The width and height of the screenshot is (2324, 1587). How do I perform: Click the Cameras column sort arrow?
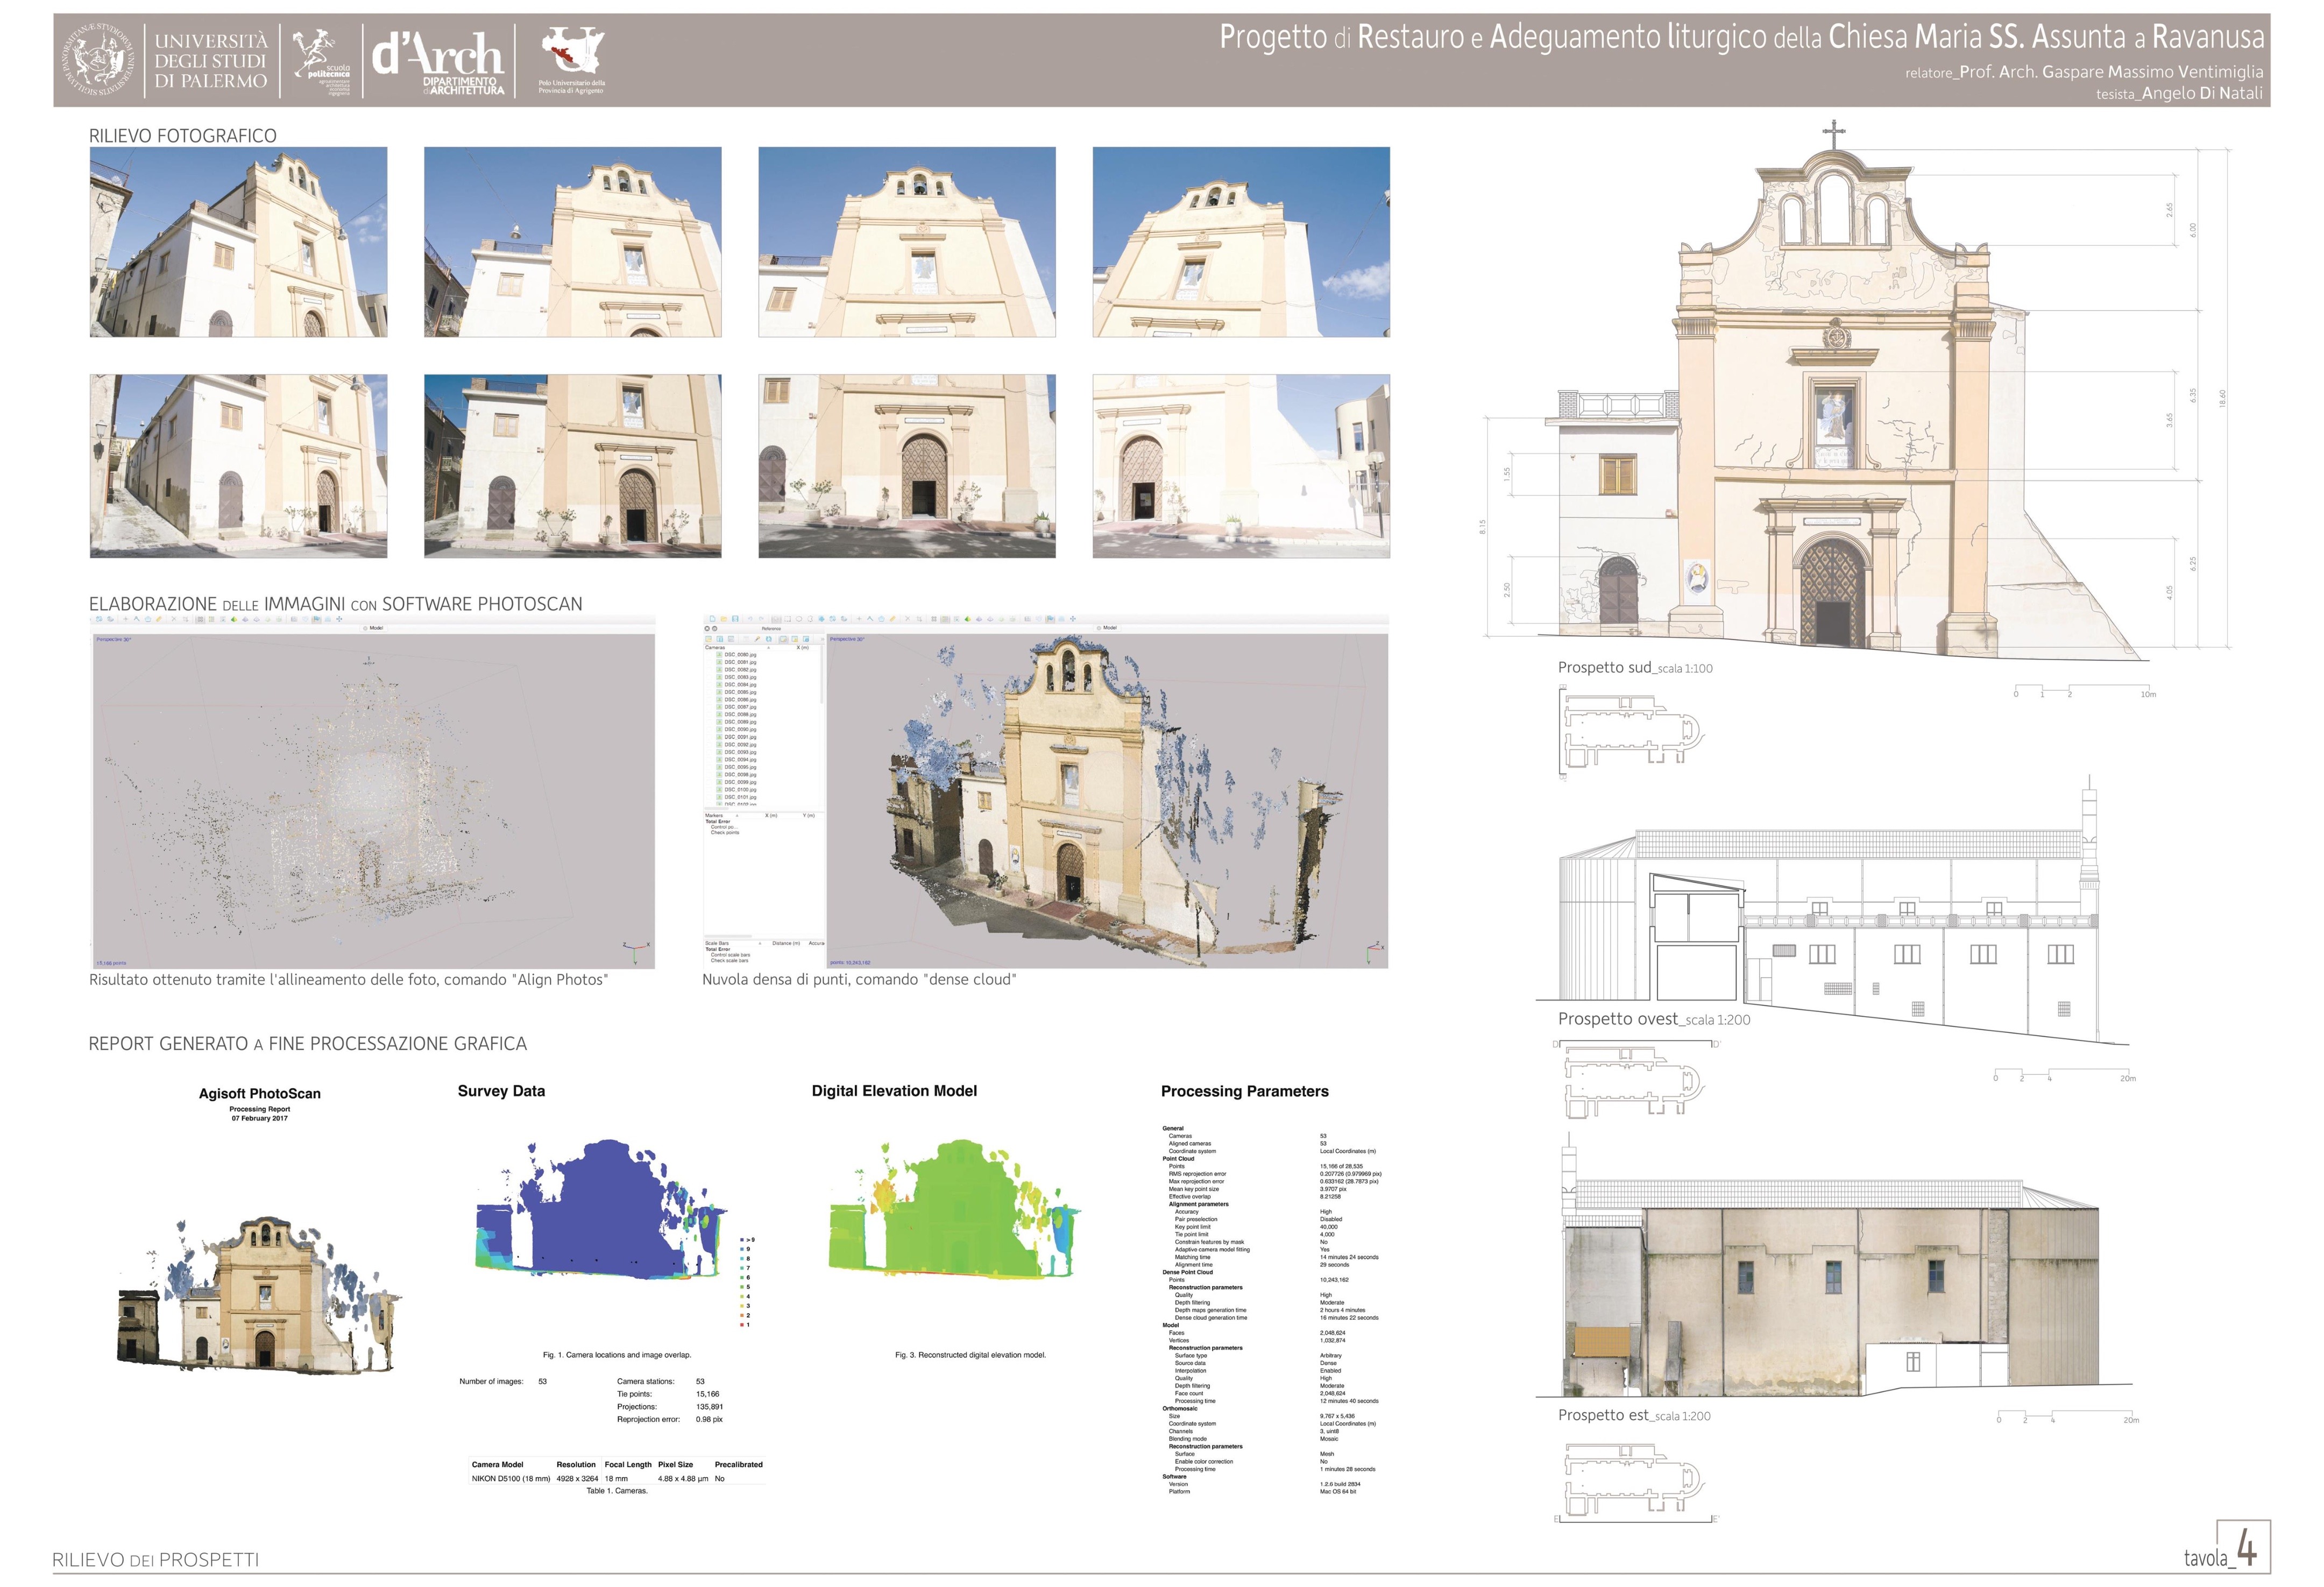769,648
